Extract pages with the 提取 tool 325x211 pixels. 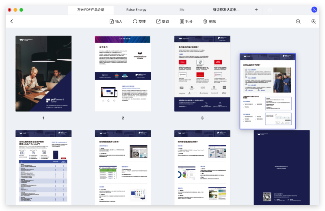click(162, 22)
